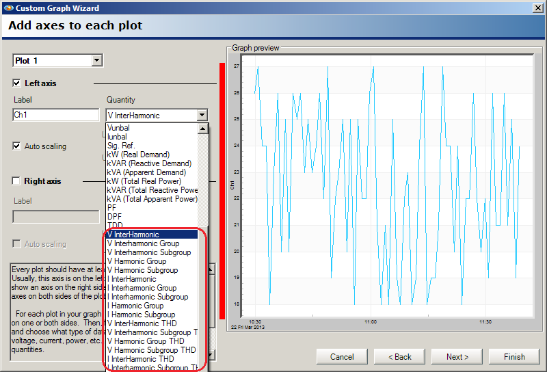The image size is (547, 372).
Task: Select Iunbal from the quantity list
Action: [152, 137]
